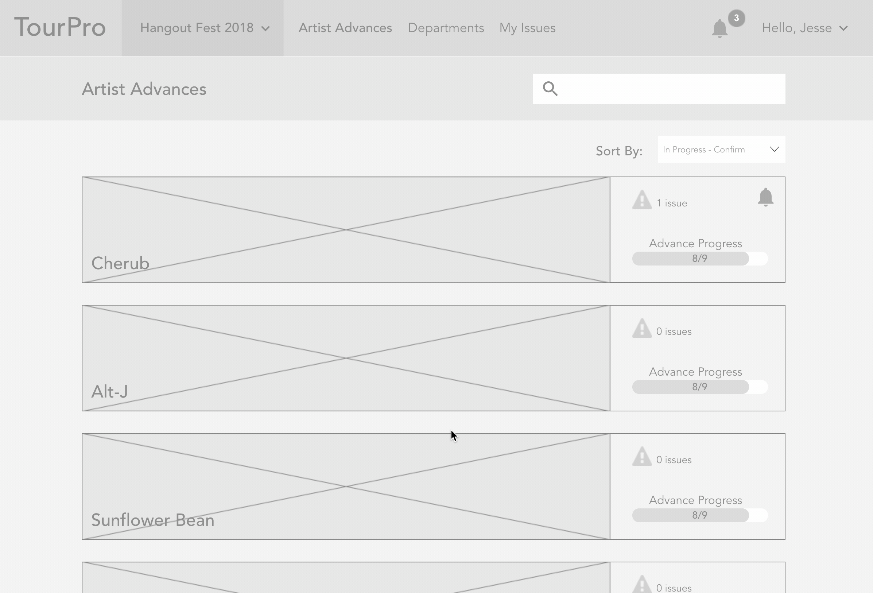Open the header notifications bell

719,29
